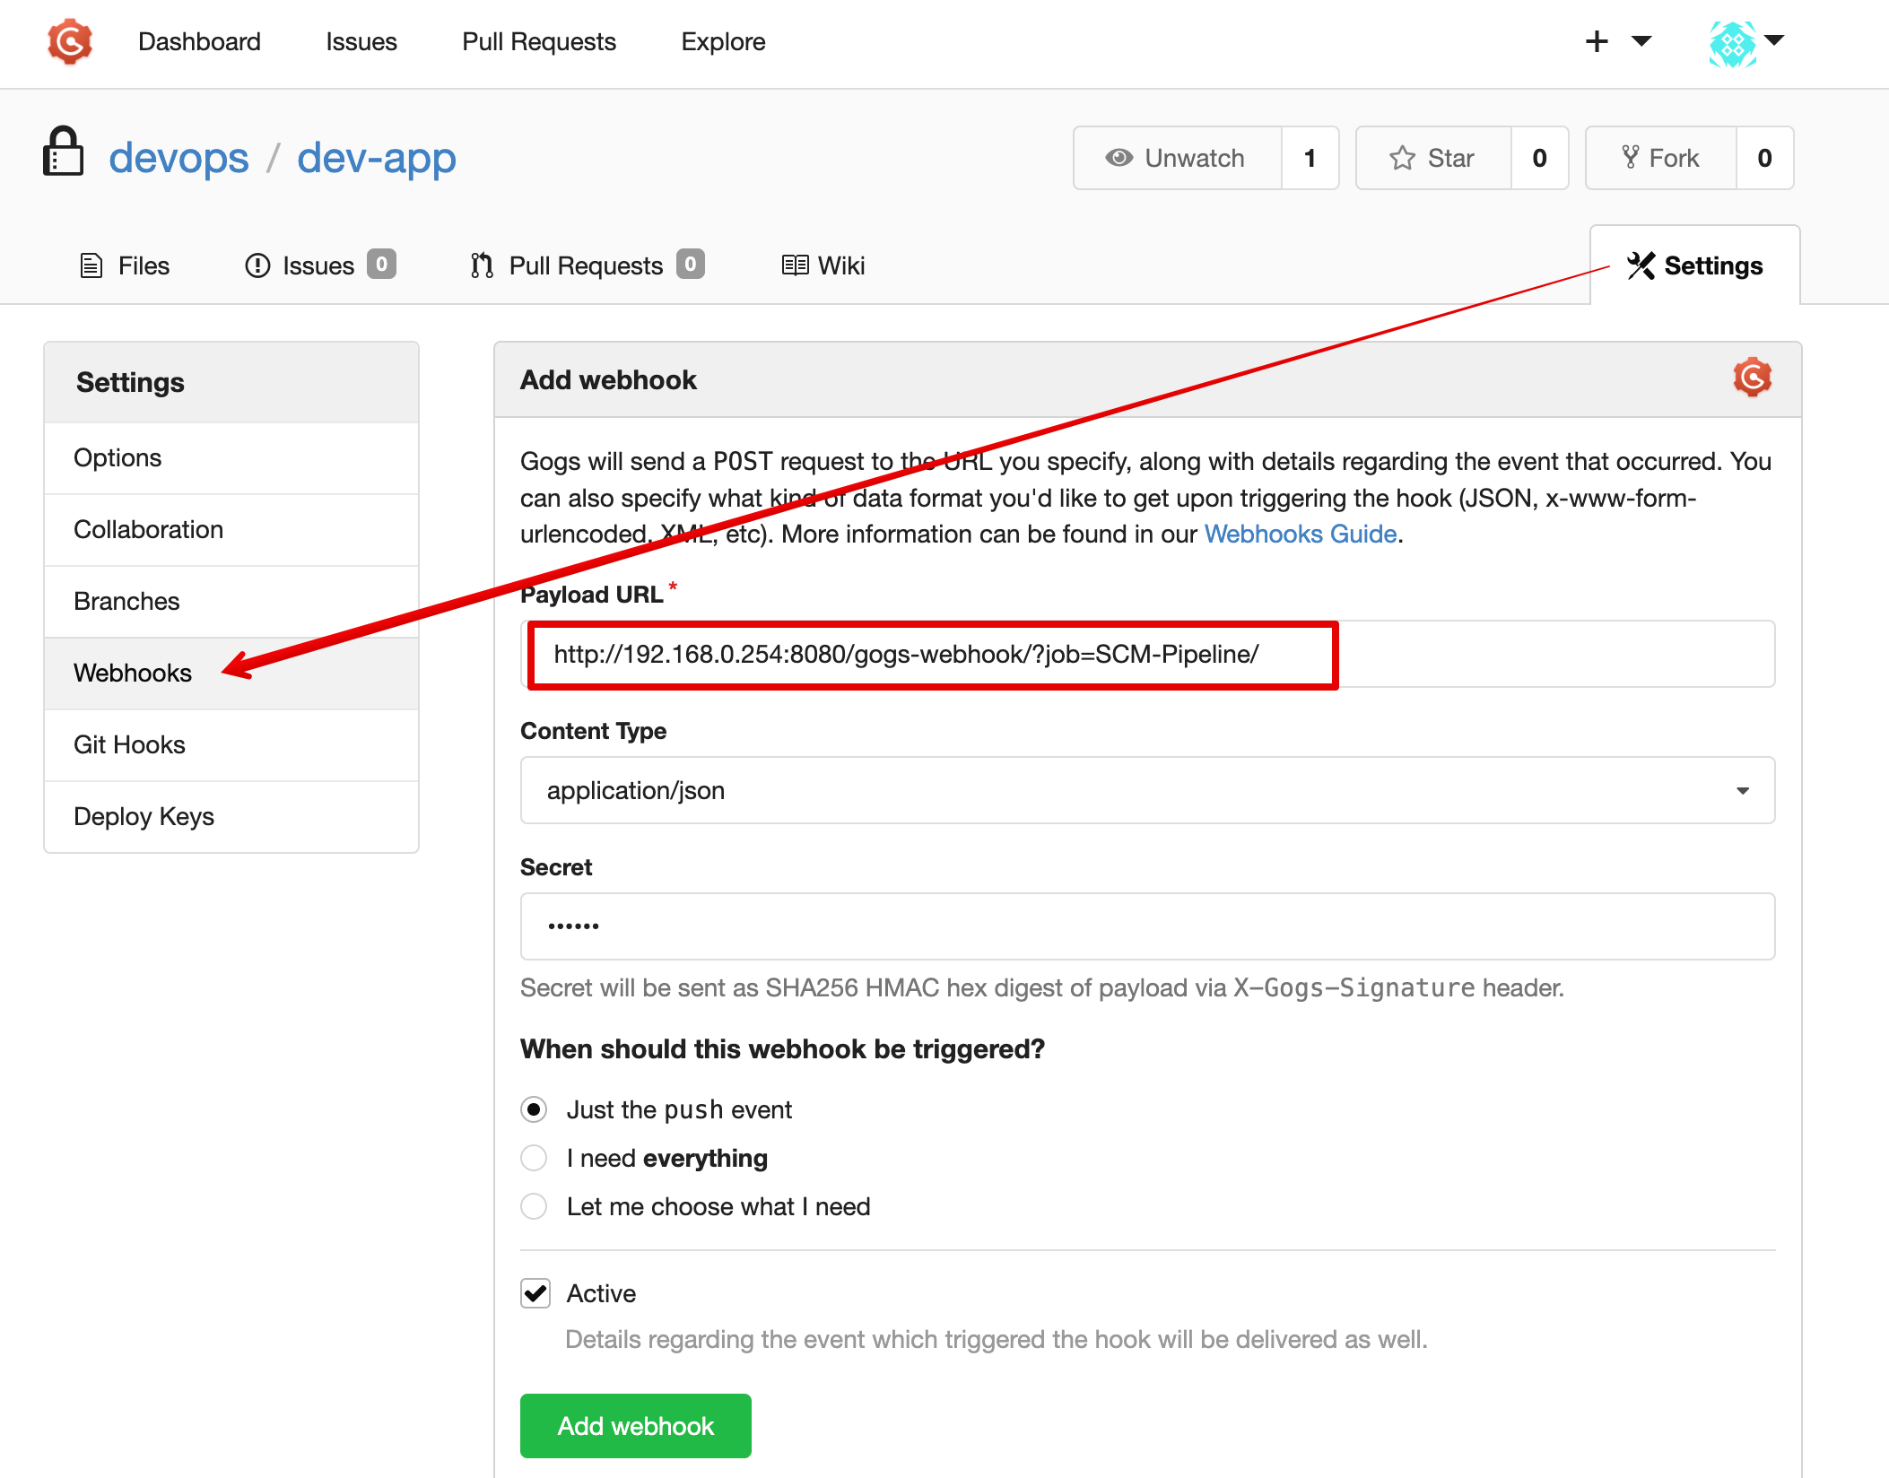Go to Issues in top navigation
The width and height of the screenshot is (1889, 1478).
361,42
